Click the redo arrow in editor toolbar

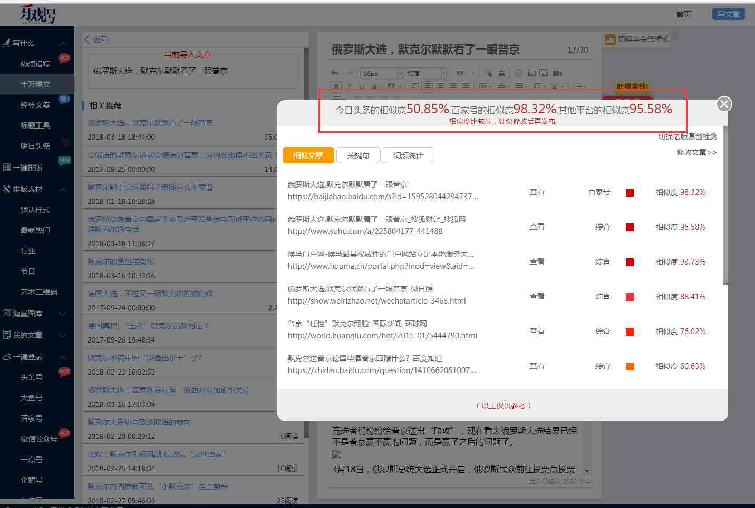click(349, 73)
